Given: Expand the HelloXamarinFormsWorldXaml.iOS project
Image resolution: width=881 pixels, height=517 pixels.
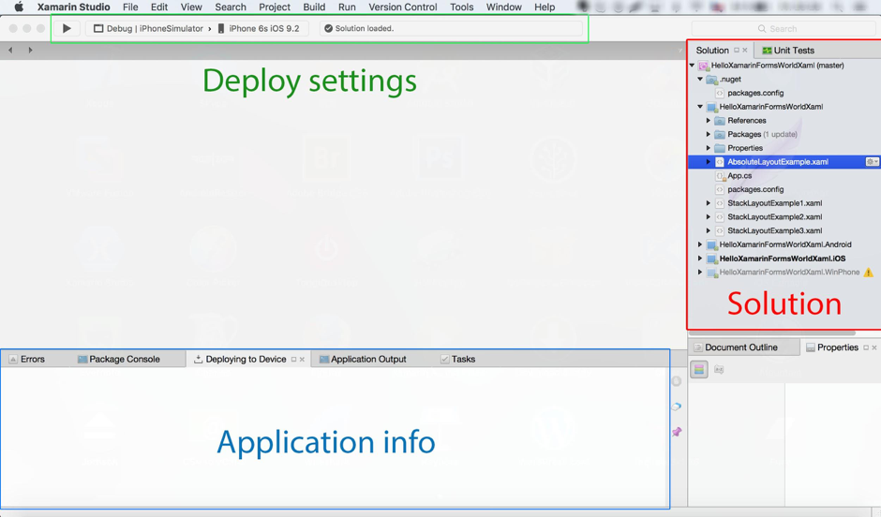Looking at the screenshot, I should pyautogui.click(x=700, y=258).
